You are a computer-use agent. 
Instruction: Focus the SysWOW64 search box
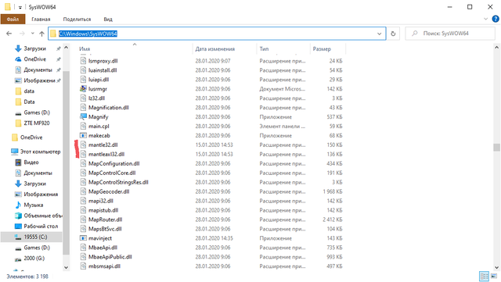pos(450,34)
